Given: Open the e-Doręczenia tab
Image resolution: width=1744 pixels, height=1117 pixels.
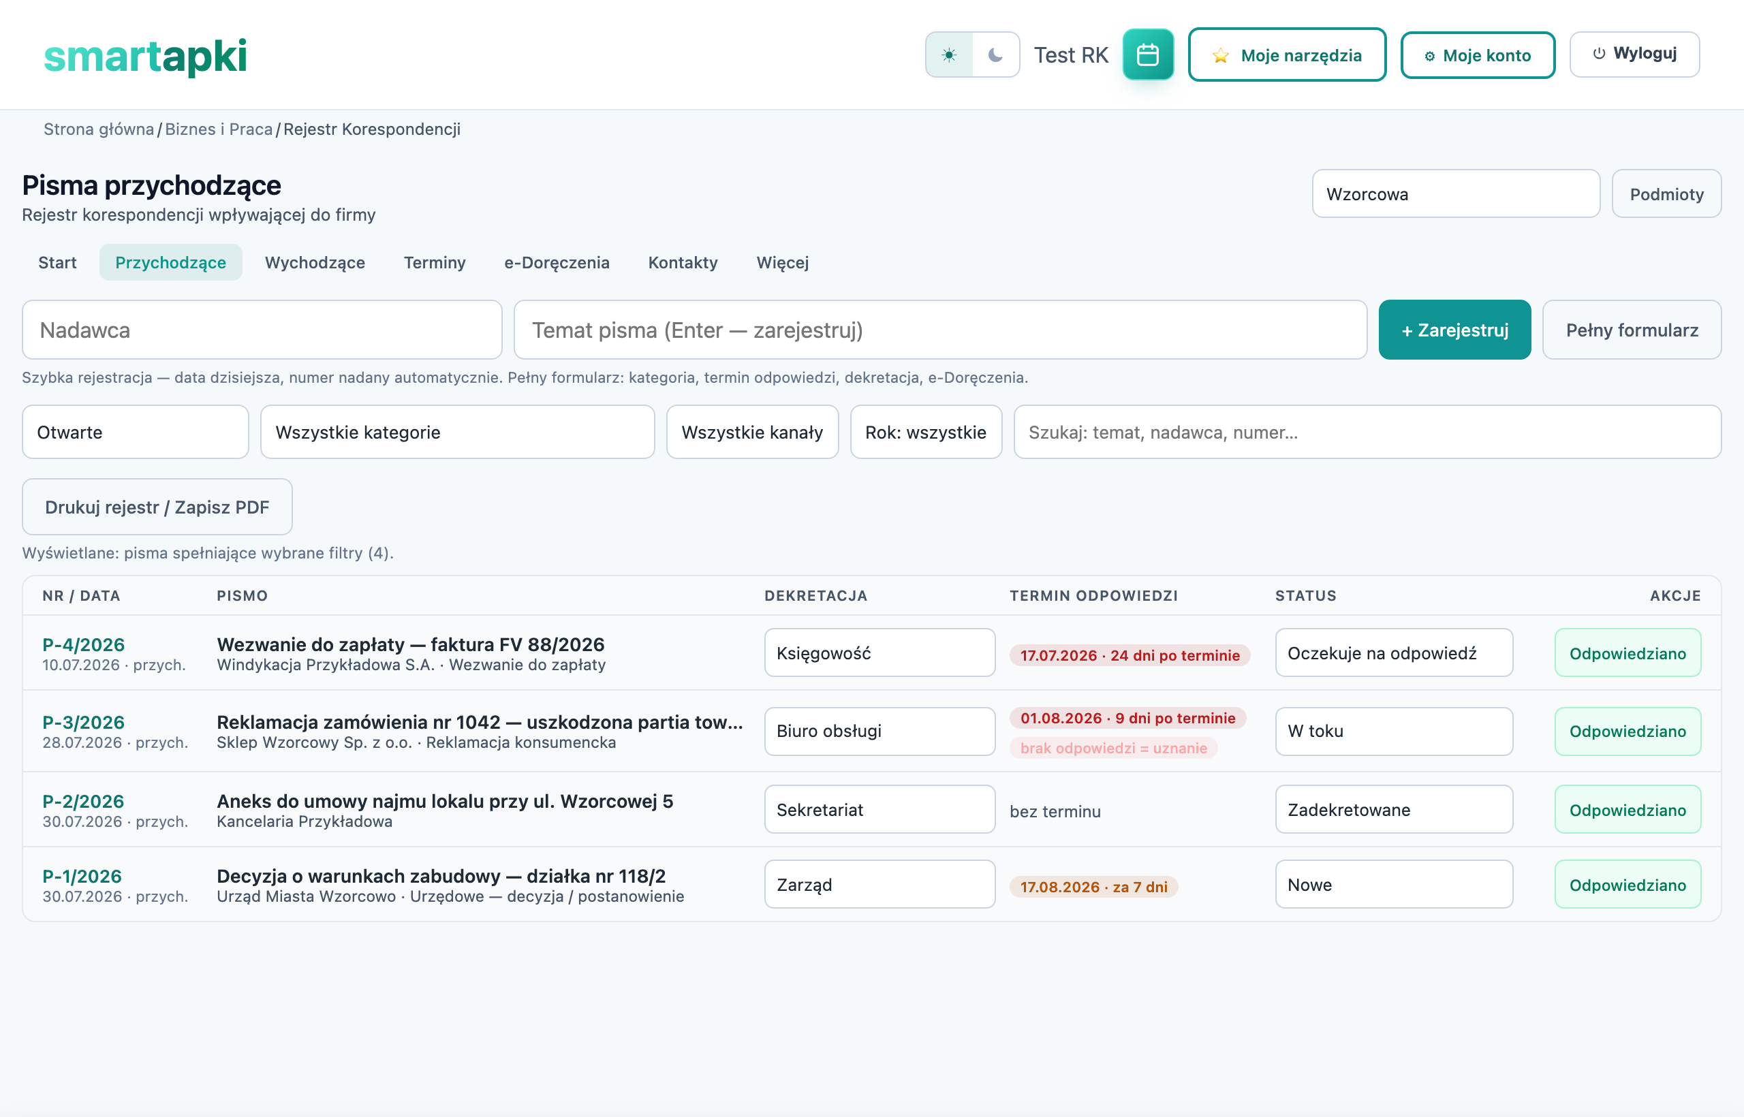Looking at the screenshot, I should pos(557,263).
